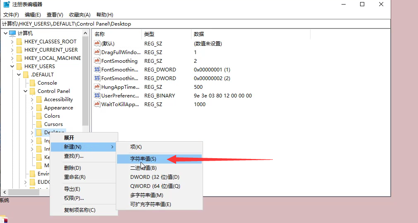Select the HKEY_LOCAL_MACHINE folder icon
Viewport: 418px width, 223px height.
[x=19, y=58]
